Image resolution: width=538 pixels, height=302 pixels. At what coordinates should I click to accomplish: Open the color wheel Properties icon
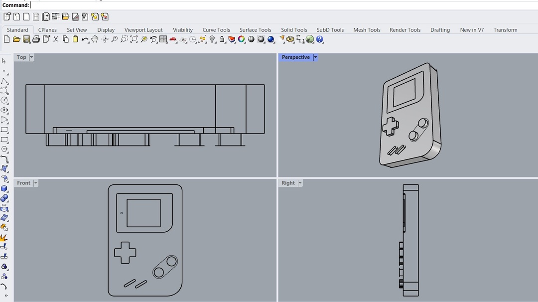tap(242, 39)
